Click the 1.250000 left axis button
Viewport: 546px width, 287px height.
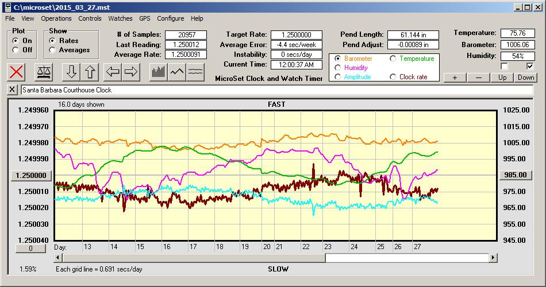point(32,175)
